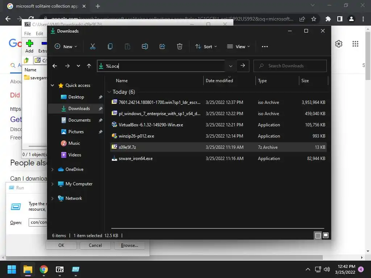Click Browse... in the Run dialog
The width and height of the screenshot is (371, 278).
tap(129, 245)
